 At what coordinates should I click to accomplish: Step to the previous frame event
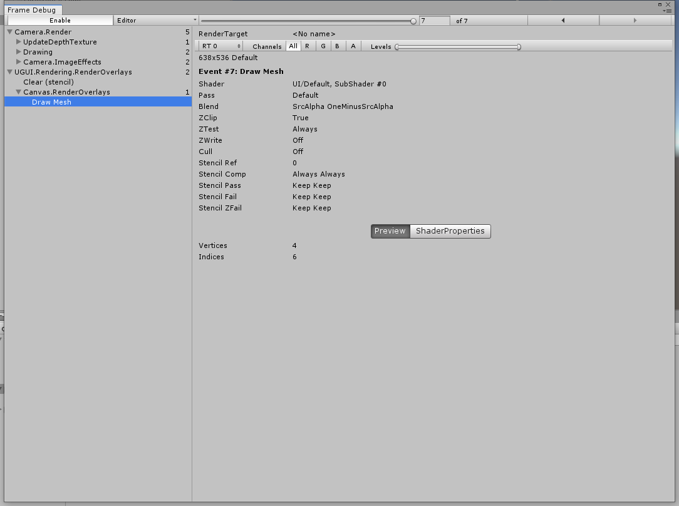563,20
